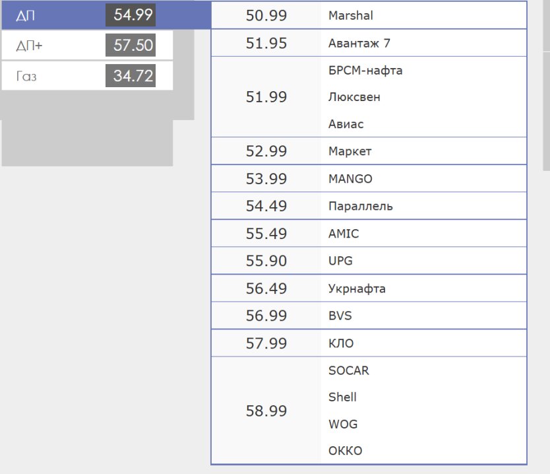
Task: Click the 53.99 price cell
Action: pyautogui.click(x=266, y=179)
